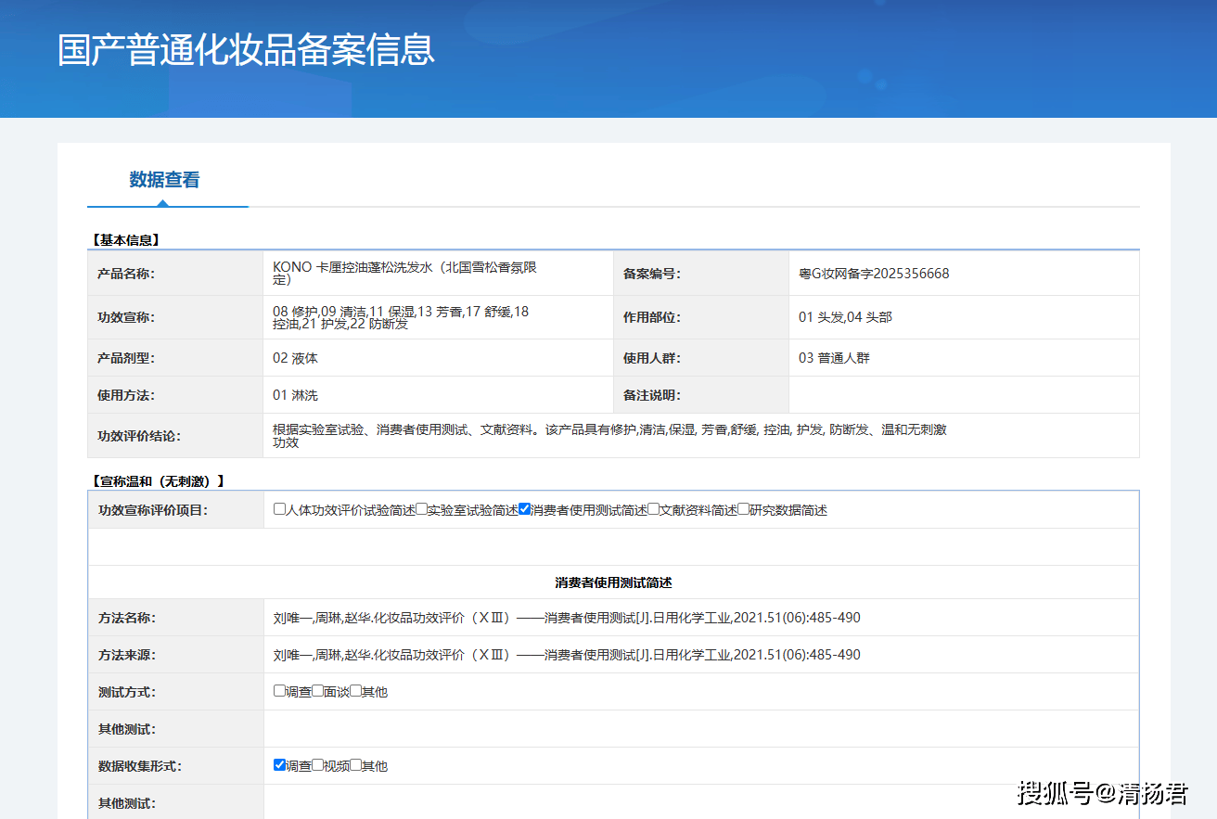Click the product name KONO 卡厘控油蓬松洗发水

coord(405,274)
